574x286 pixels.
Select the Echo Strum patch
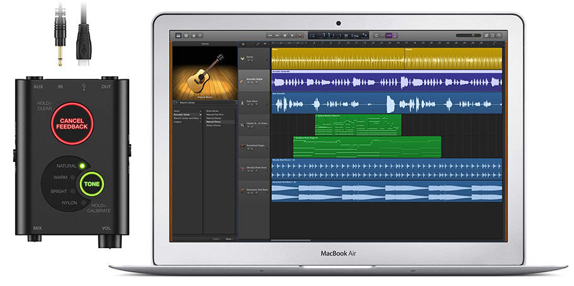(213, 111)
